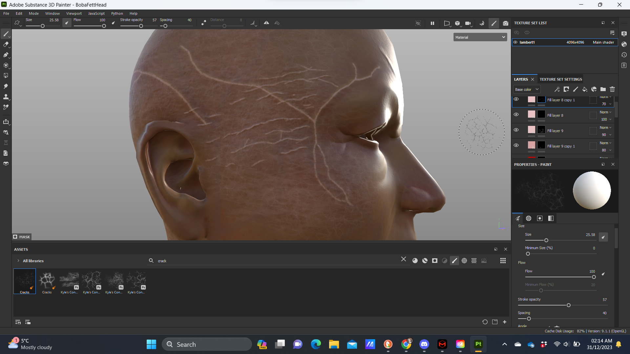This screenshot has width=630, height=354.
Task: Open the Base color channel dropdown
Action: 527,89
